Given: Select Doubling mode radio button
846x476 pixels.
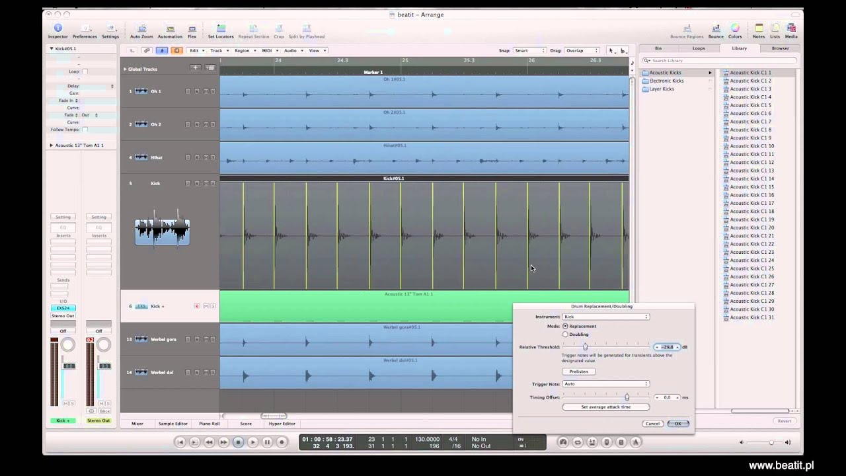Looking at the screenshot, I should click(565, 334).
